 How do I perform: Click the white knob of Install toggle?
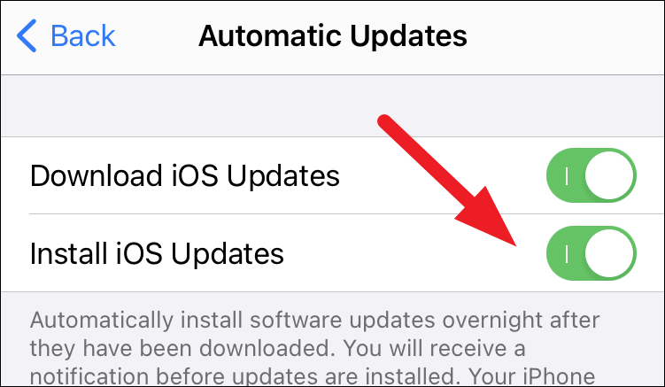(609, 253)
